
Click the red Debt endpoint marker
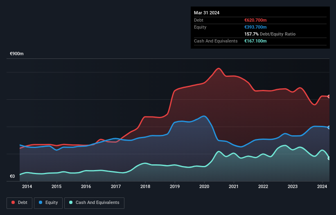pos(329,96)
